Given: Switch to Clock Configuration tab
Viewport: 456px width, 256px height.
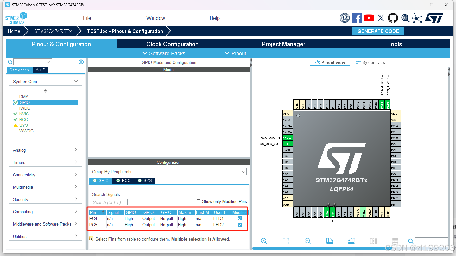Looking at the screenshot, I should pos(173,44).
